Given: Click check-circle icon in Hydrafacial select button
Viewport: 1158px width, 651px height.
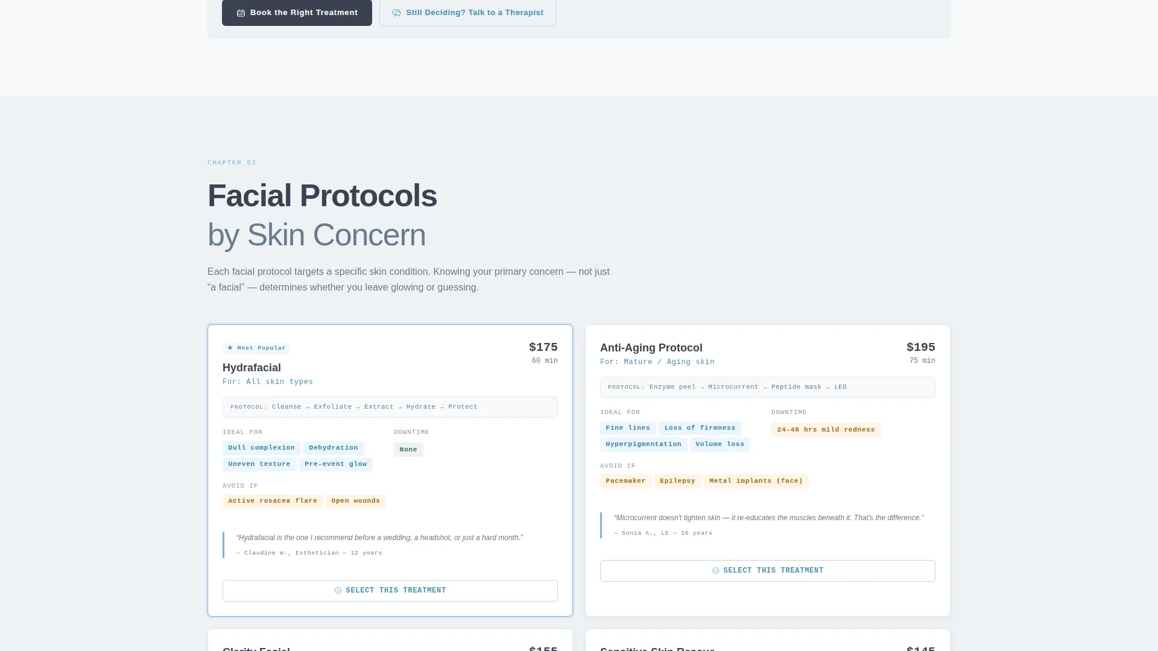Looking at the screenshot, I should point(338,591).
